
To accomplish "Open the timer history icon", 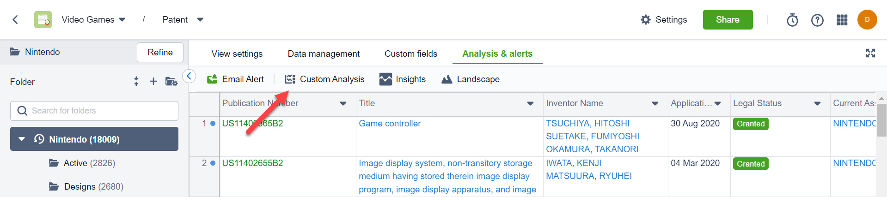I will [x=792, y=20].
